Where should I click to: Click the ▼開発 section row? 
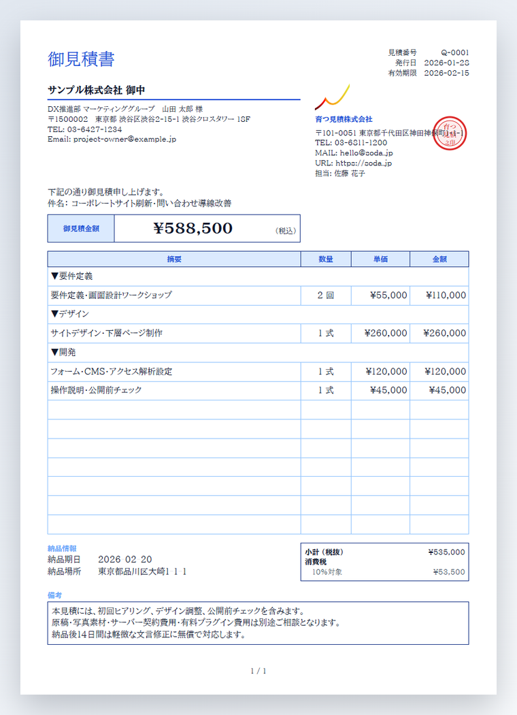pos(258,353)
